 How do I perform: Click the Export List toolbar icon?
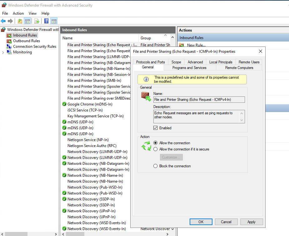pyautogui.click(x=37, y=21)
